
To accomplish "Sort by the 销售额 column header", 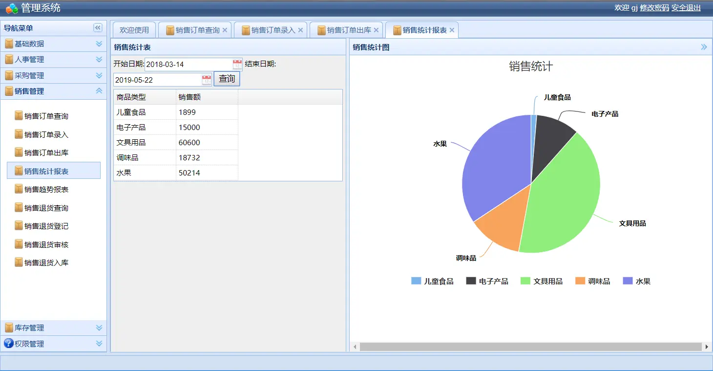I will pyautogui.click(x=207, y=97).
